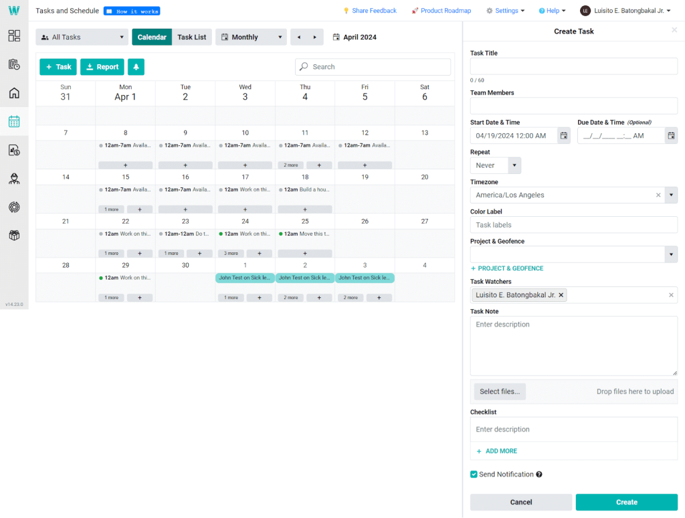This screenshot has width=685, height=518.
Task: Click the clipboard with clock sidebar icon
Action: [x=14, y=64]
